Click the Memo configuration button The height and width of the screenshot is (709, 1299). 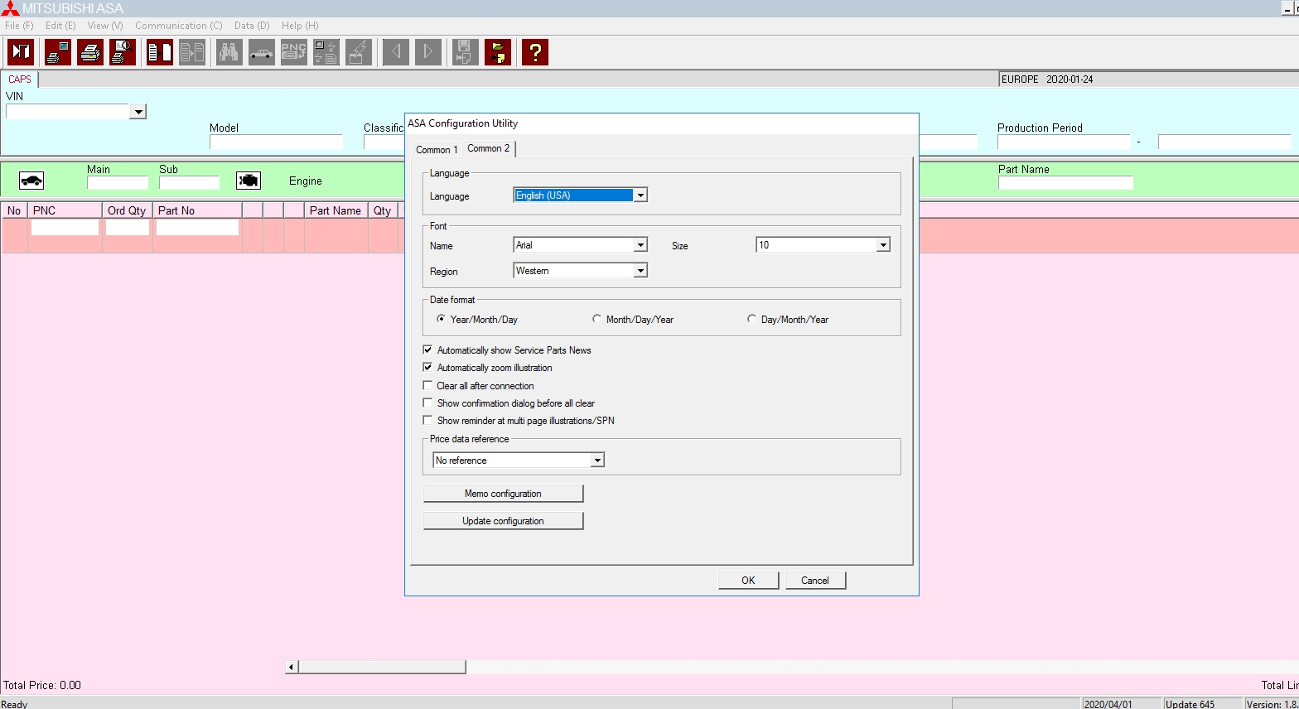coord(503,494)
